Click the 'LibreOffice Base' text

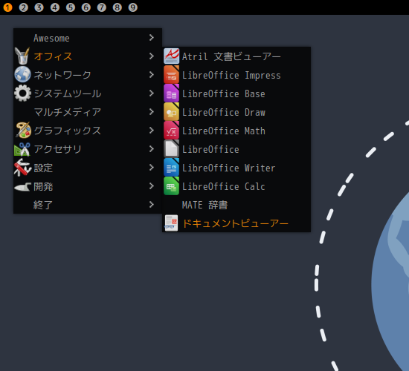click(224, 93)
